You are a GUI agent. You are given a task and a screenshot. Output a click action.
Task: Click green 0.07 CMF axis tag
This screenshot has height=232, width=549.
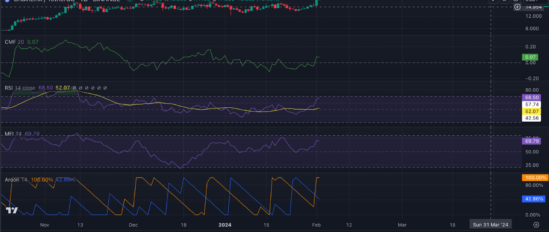[531, 57]
